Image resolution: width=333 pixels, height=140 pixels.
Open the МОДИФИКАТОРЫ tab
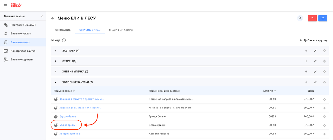coord(121,30)
